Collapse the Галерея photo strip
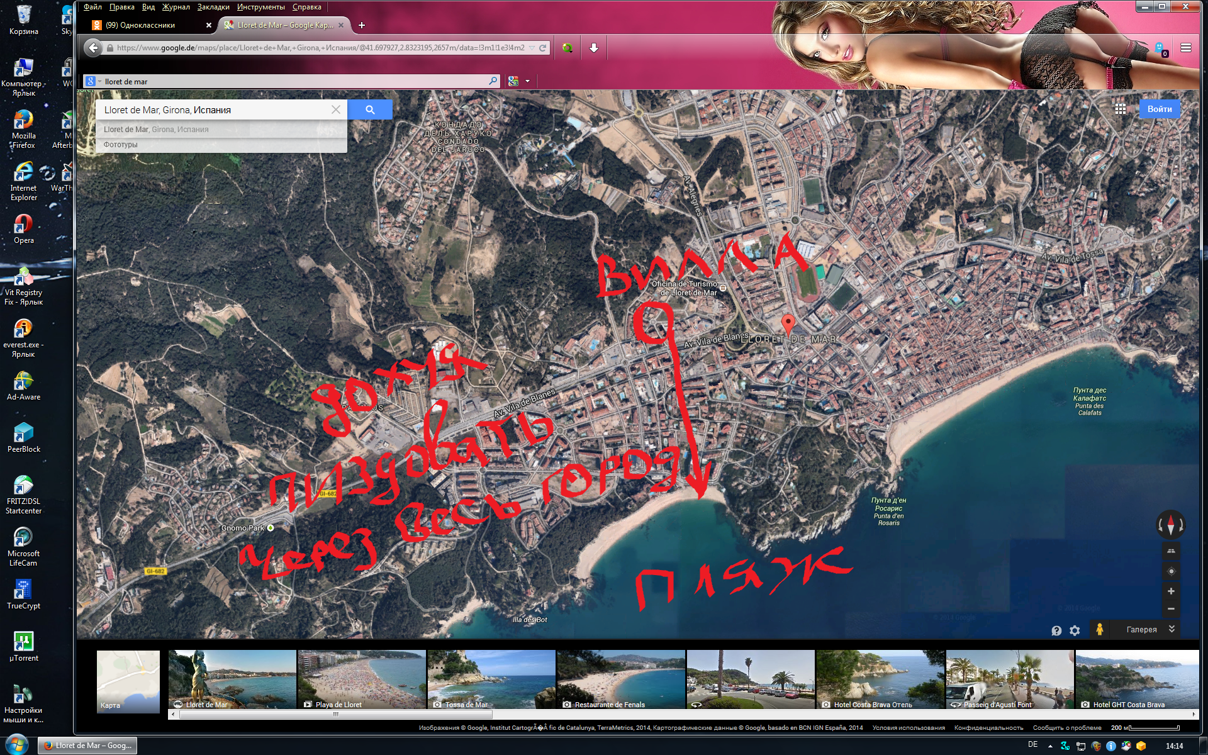The width and height of the screenshot is (1208, 755). [1172, 629]
